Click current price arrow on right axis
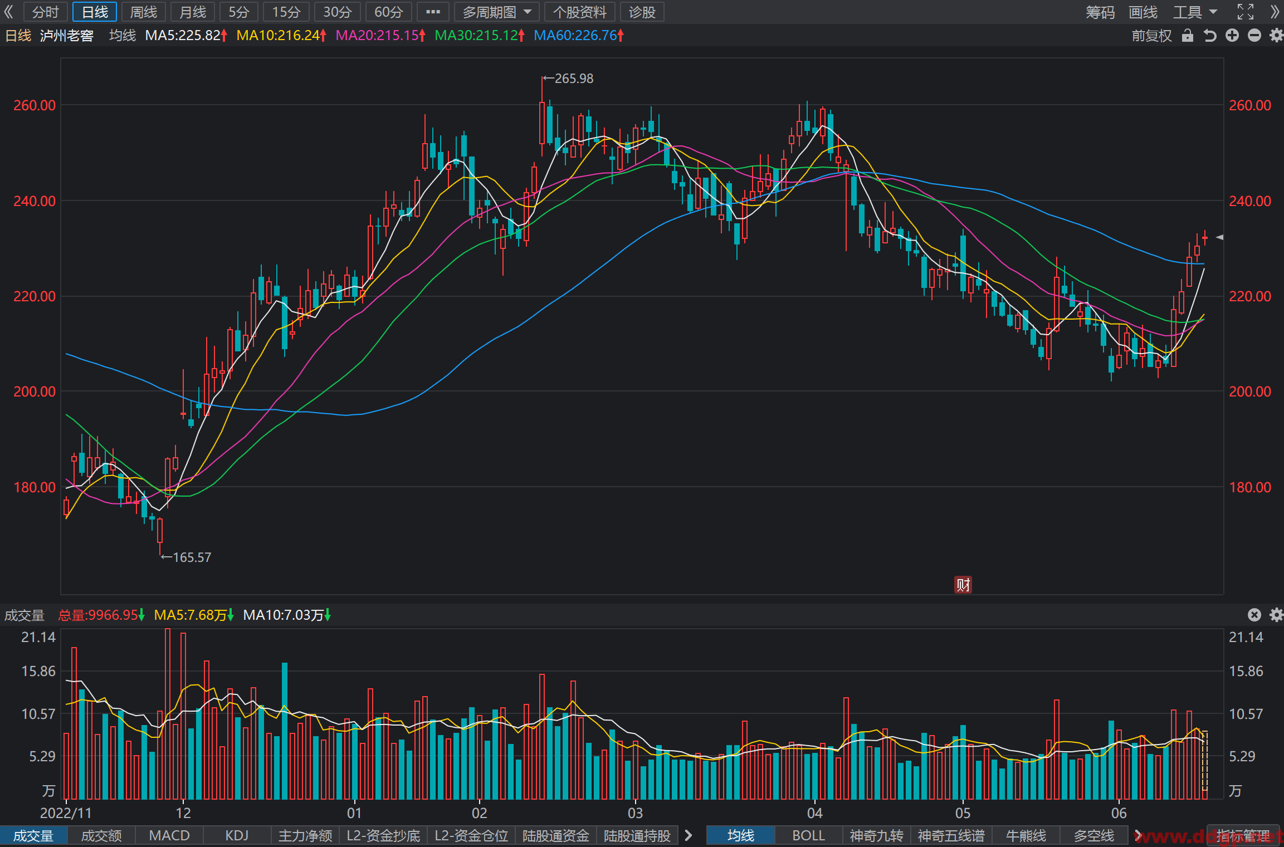Viewport: 1284px width, 847px height. (1219, 237)
